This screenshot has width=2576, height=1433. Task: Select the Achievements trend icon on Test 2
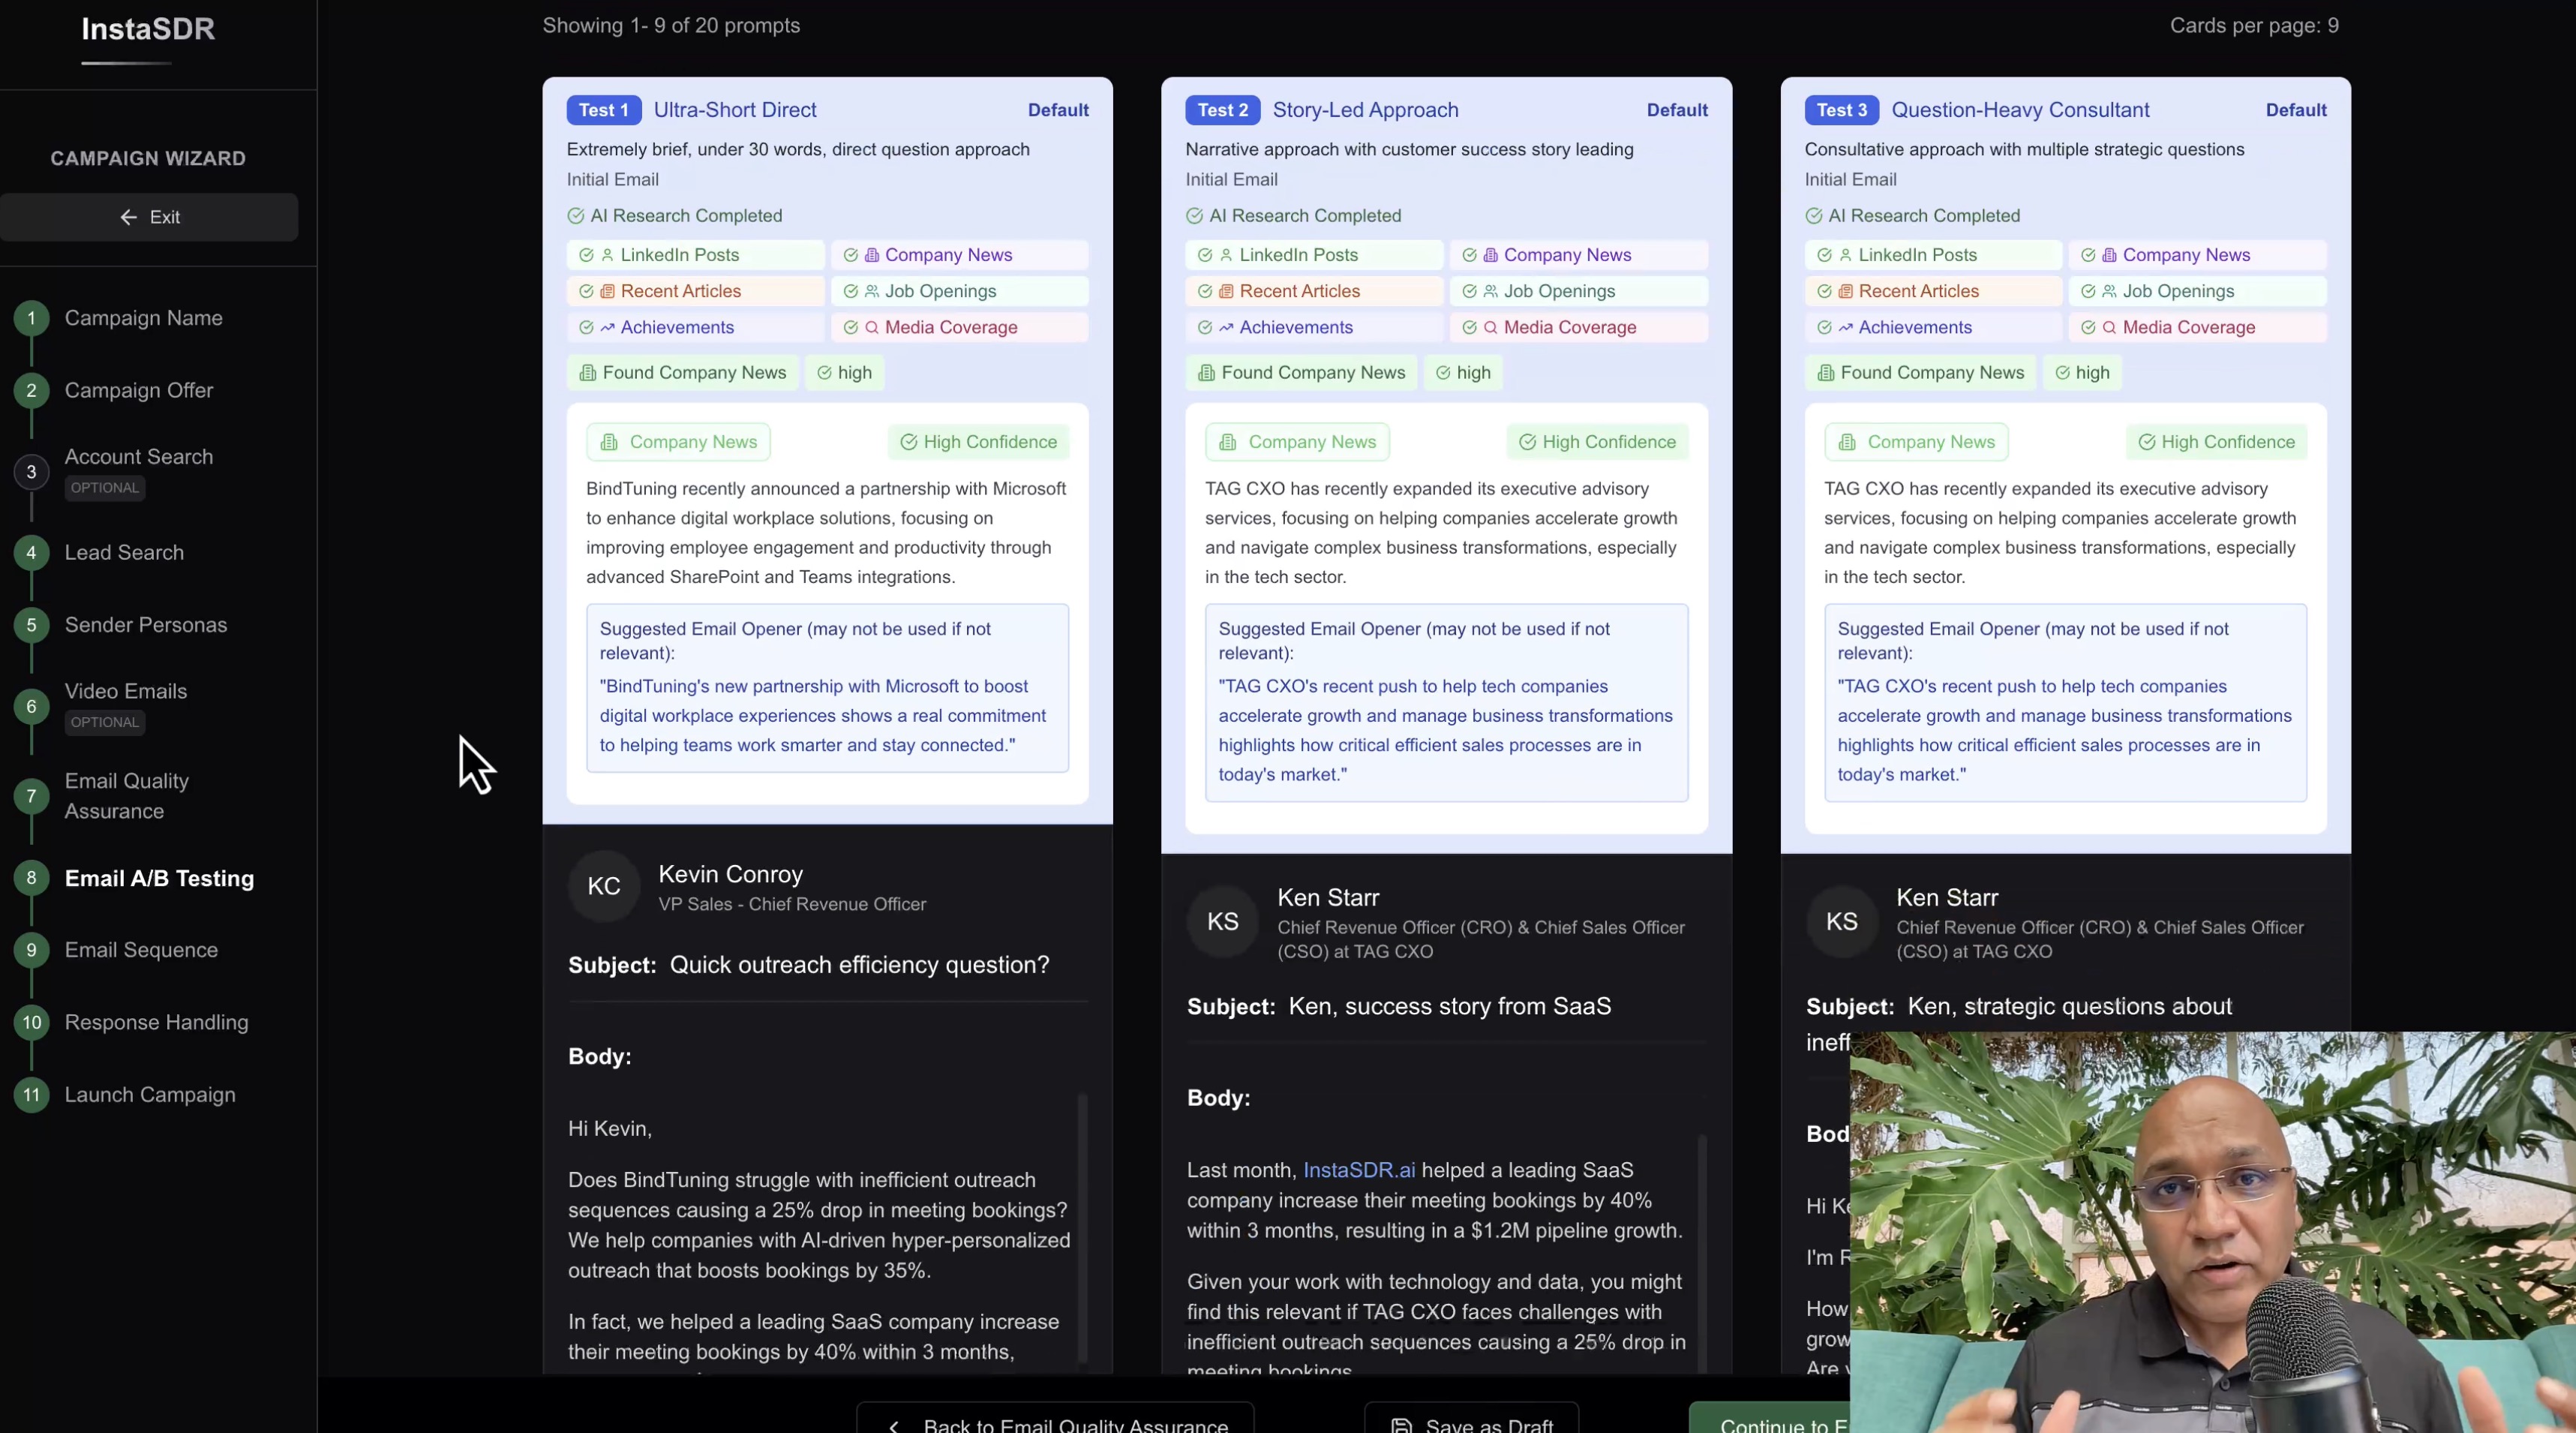tap(1226, 328)
